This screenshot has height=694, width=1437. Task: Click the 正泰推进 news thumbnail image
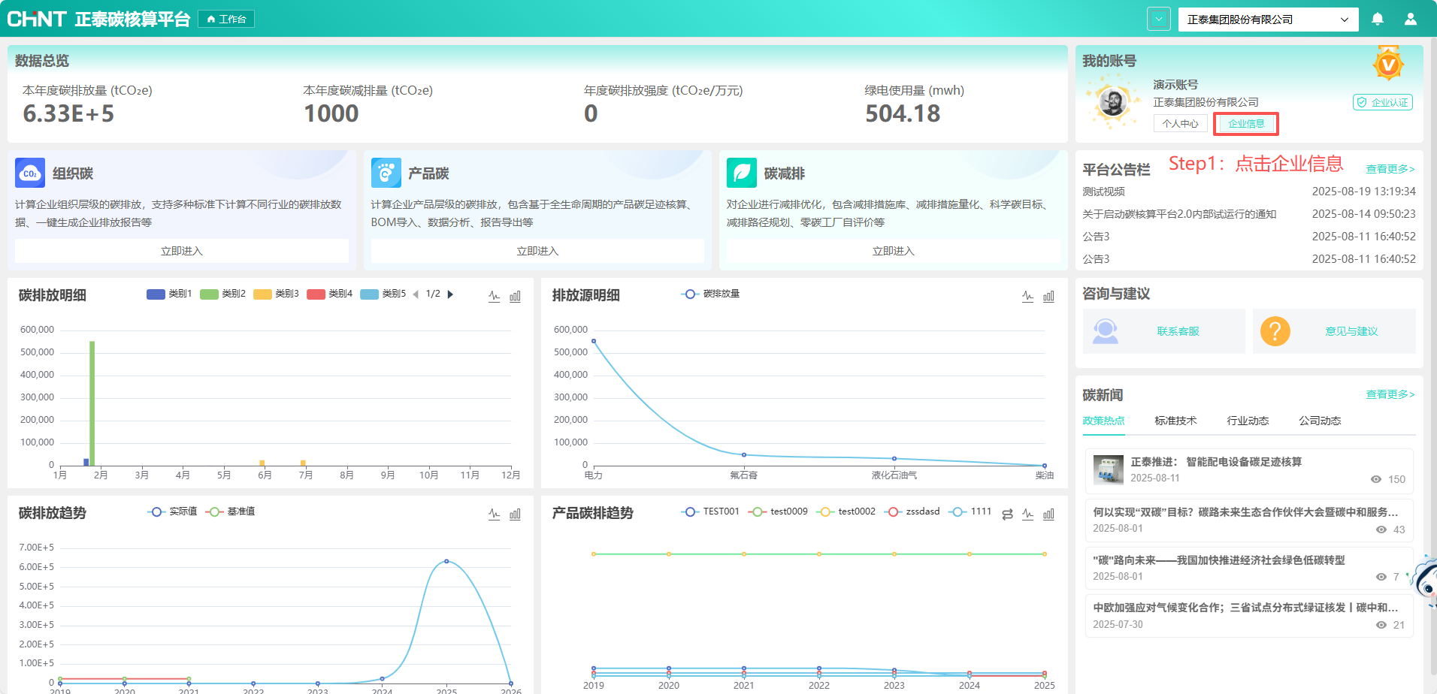tap(1108, 470)
